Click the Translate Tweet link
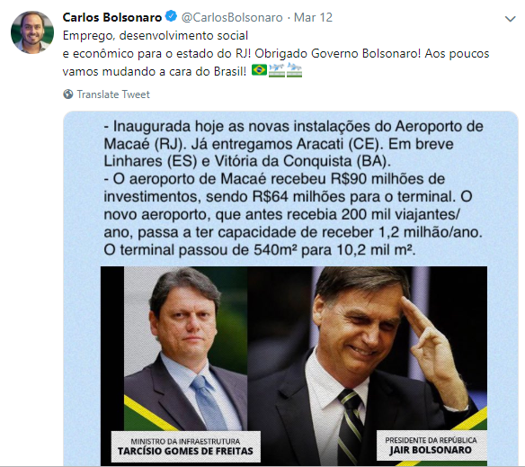 coord(113,94)
